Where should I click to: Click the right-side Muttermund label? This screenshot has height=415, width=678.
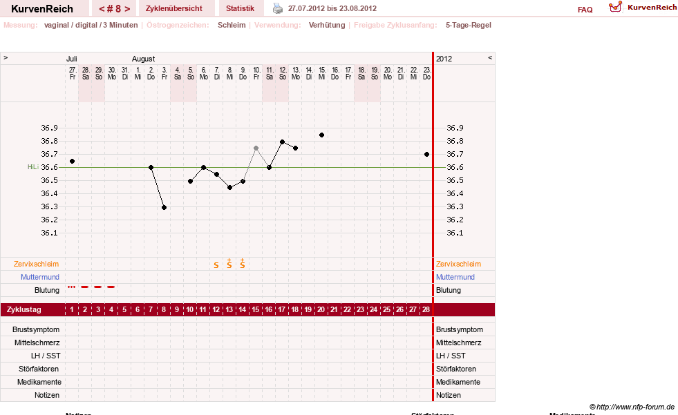455,277
